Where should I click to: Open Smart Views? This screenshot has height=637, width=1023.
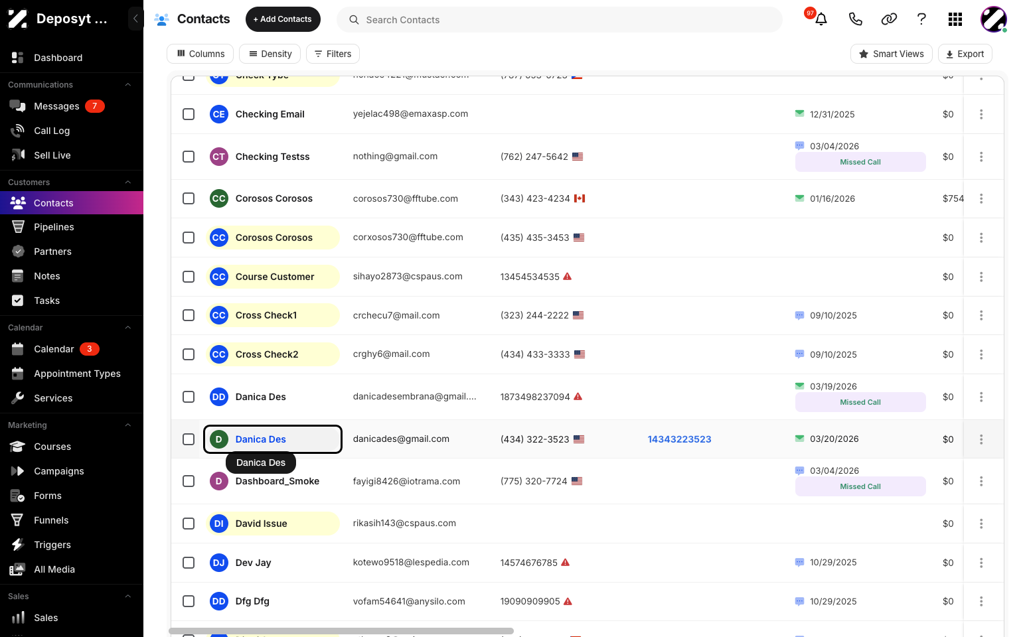tap(892, 54)
